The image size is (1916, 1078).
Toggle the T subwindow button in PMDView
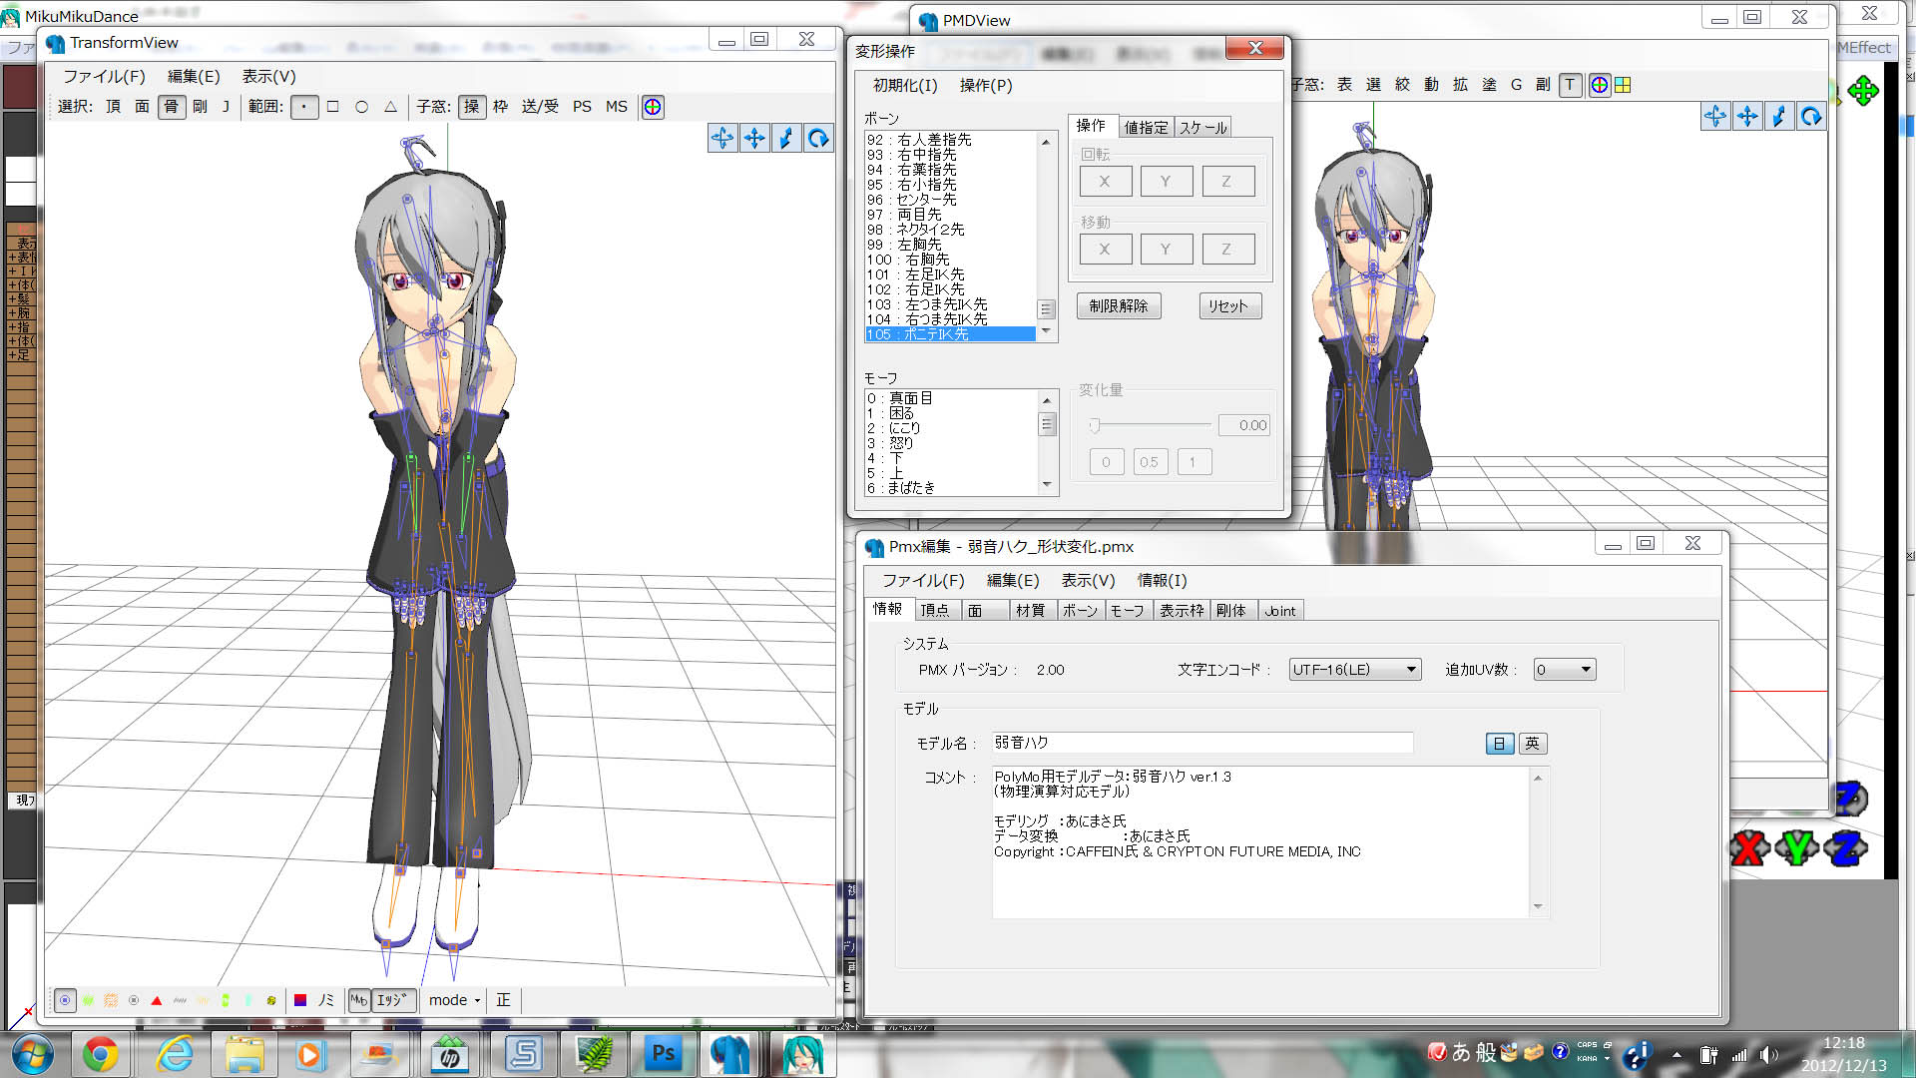[1570, 85]
